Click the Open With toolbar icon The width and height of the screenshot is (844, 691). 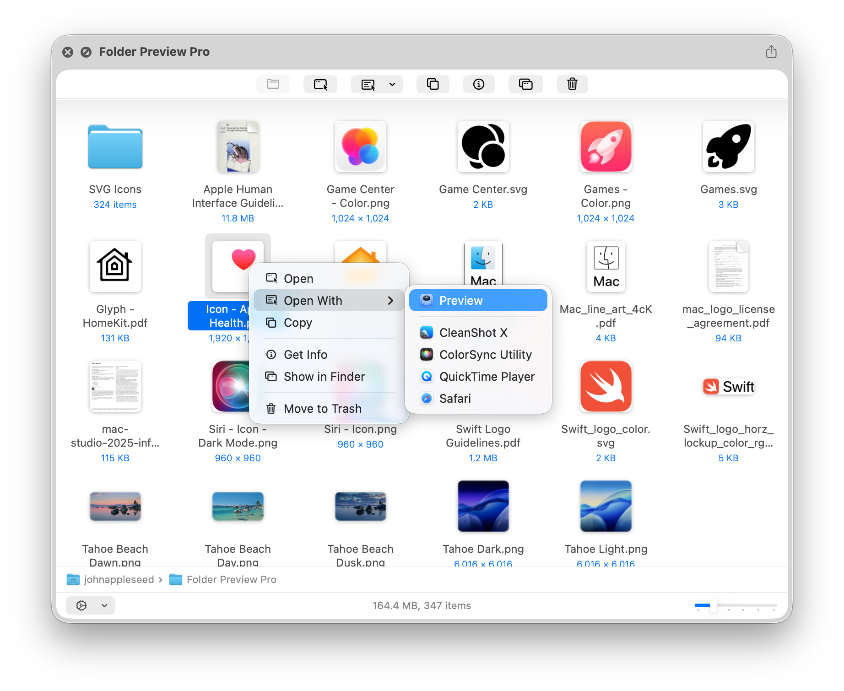coord(368,84)
